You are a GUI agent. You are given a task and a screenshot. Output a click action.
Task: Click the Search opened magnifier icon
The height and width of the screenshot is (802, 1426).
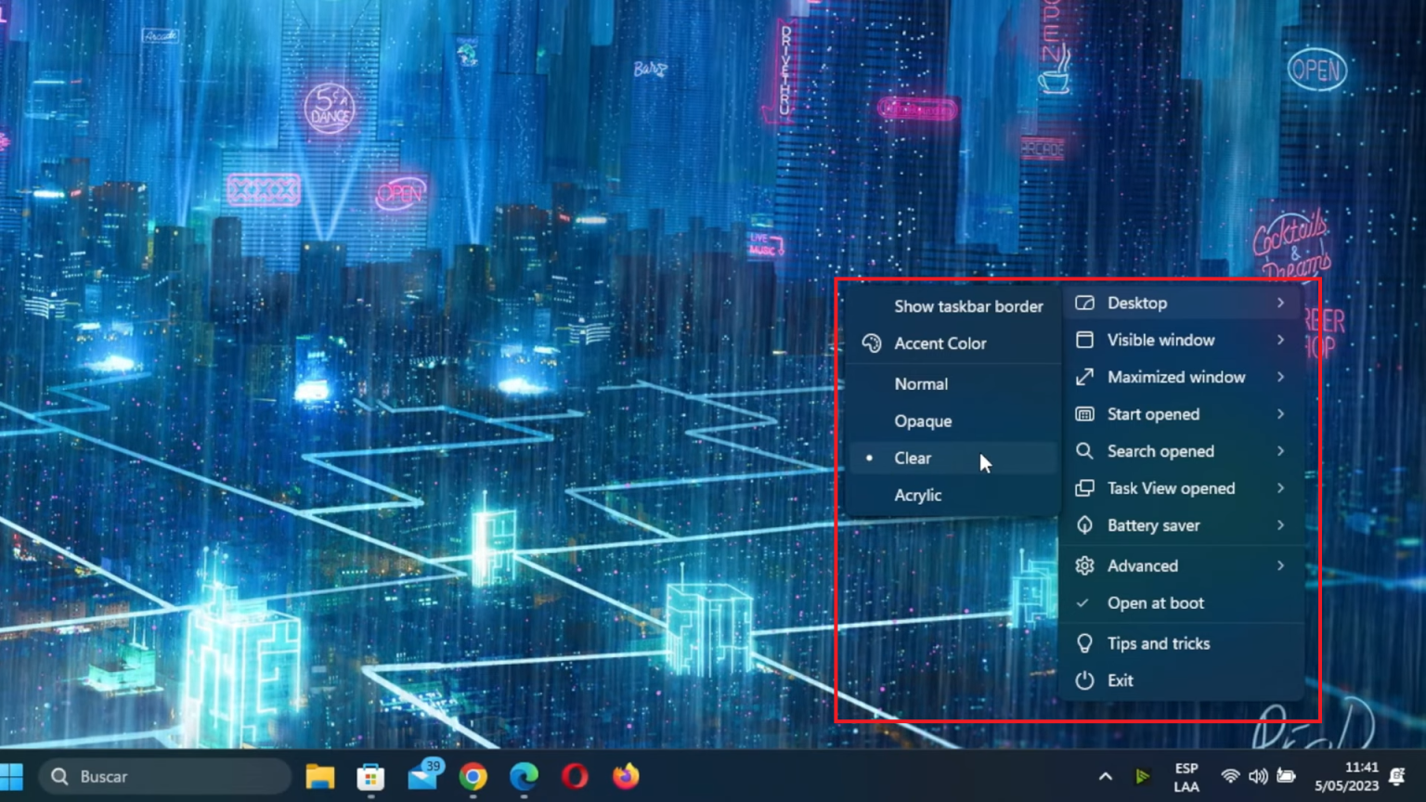1083,451
